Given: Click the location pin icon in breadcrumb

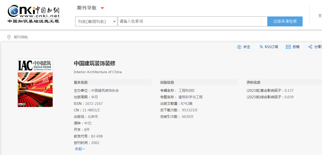Looking at the screenshot, I should coord(9,37).
